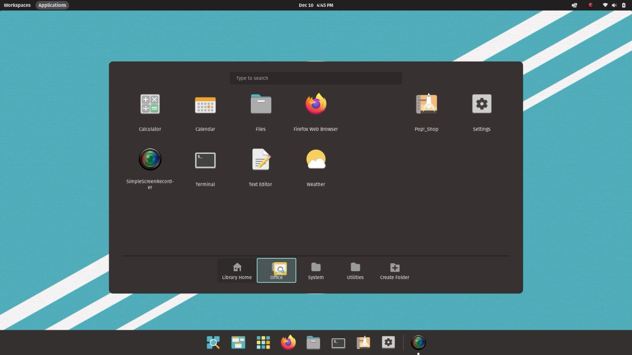Open Firefox Web Browser from library

coord(316,105)
